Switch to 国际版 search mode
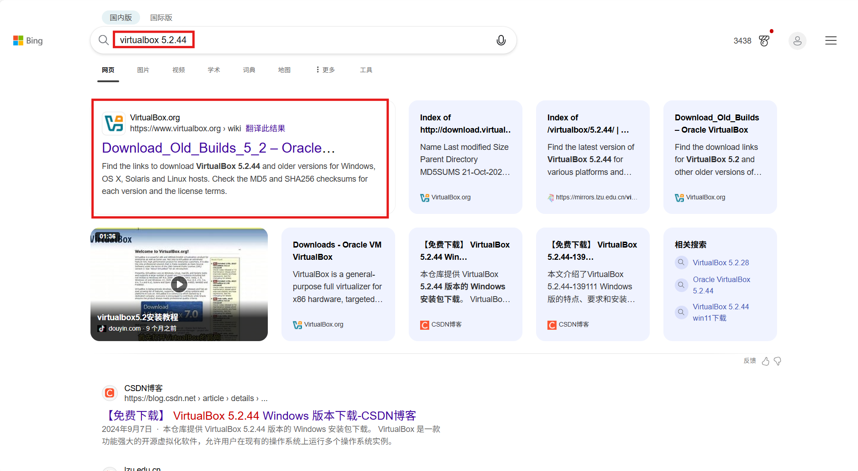Screen dimensions: 858x471 [x=161, y=17]
